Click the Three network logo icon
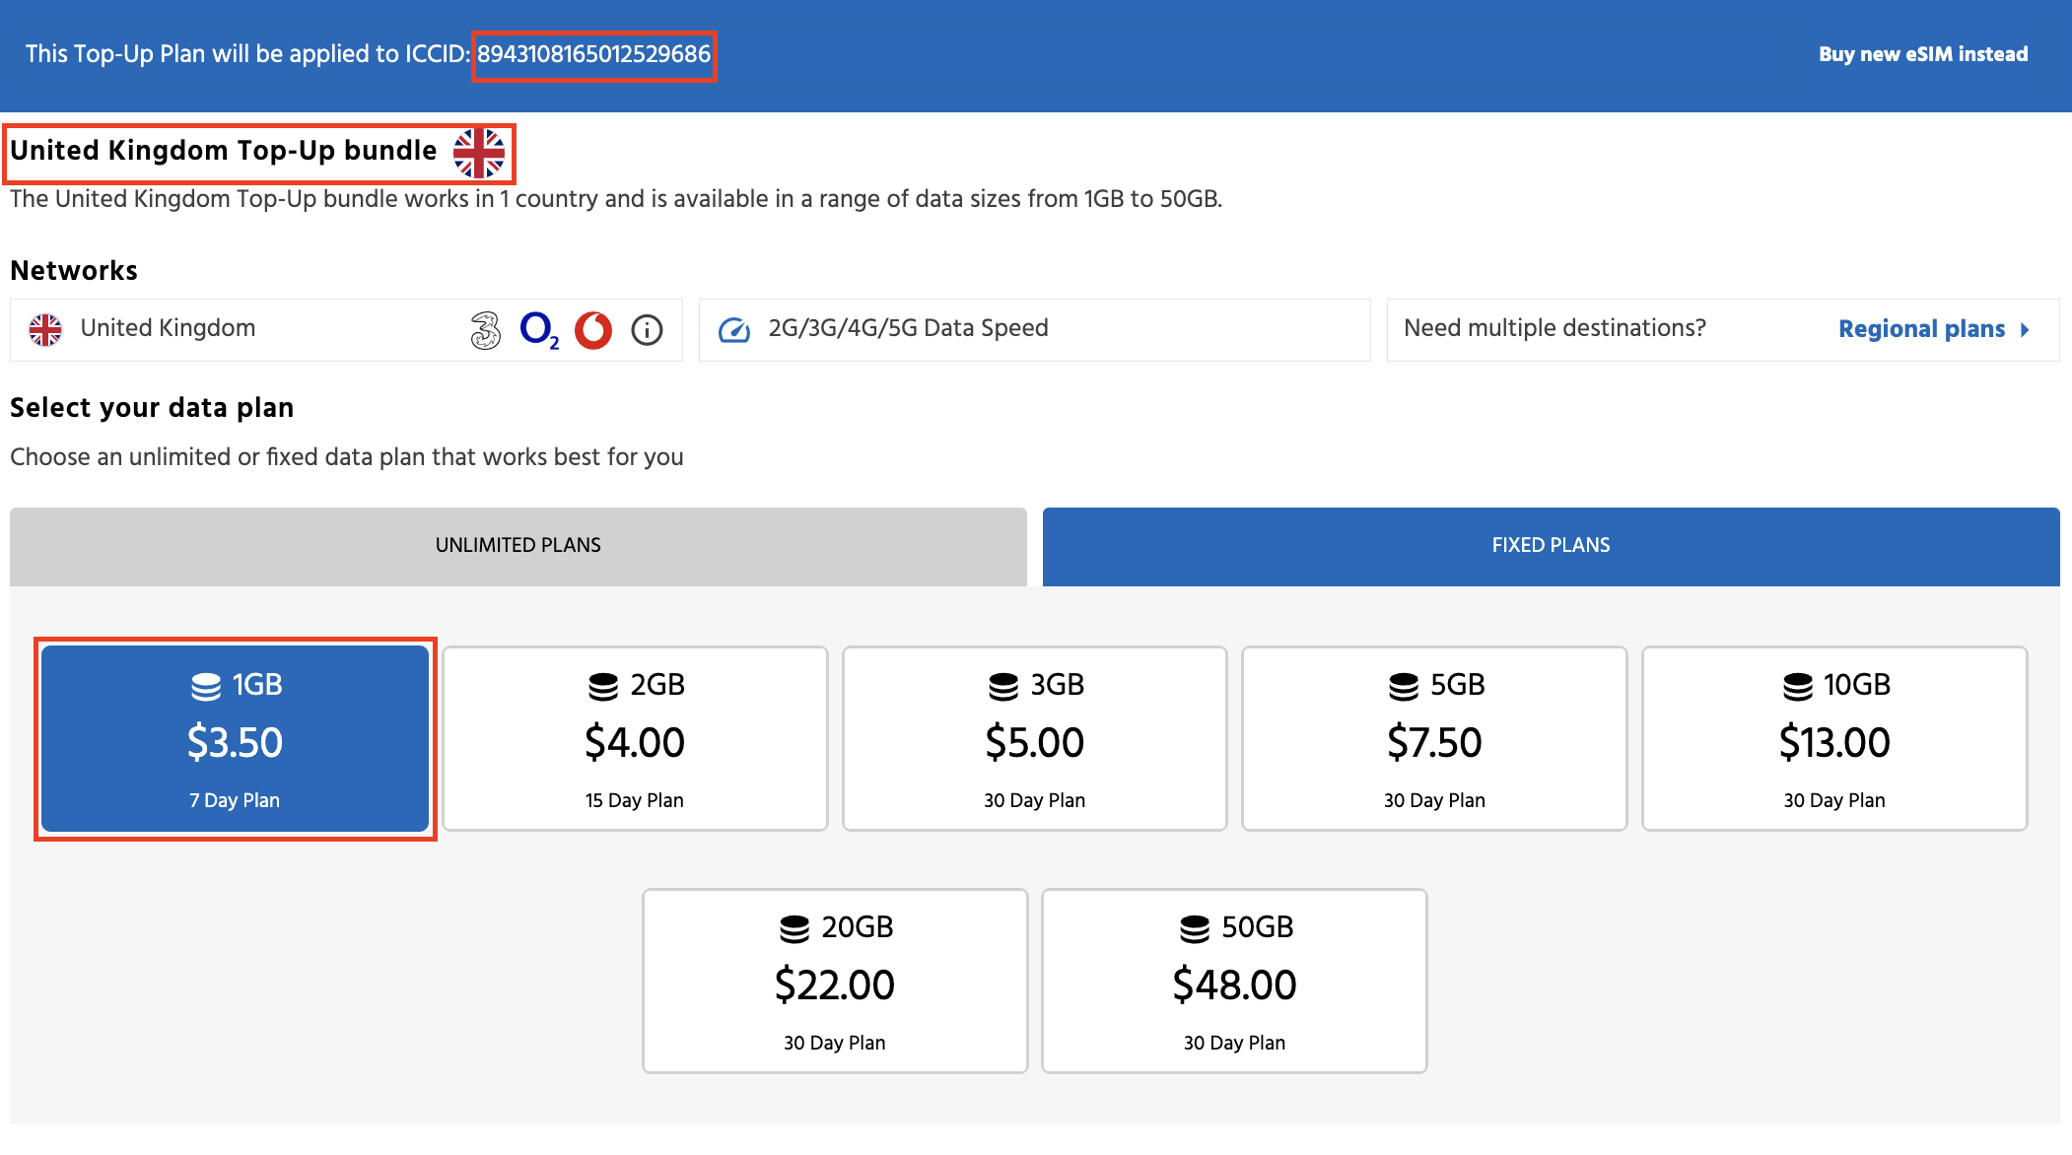This screenshot has height=1155, width=2072. coord(485,330)
